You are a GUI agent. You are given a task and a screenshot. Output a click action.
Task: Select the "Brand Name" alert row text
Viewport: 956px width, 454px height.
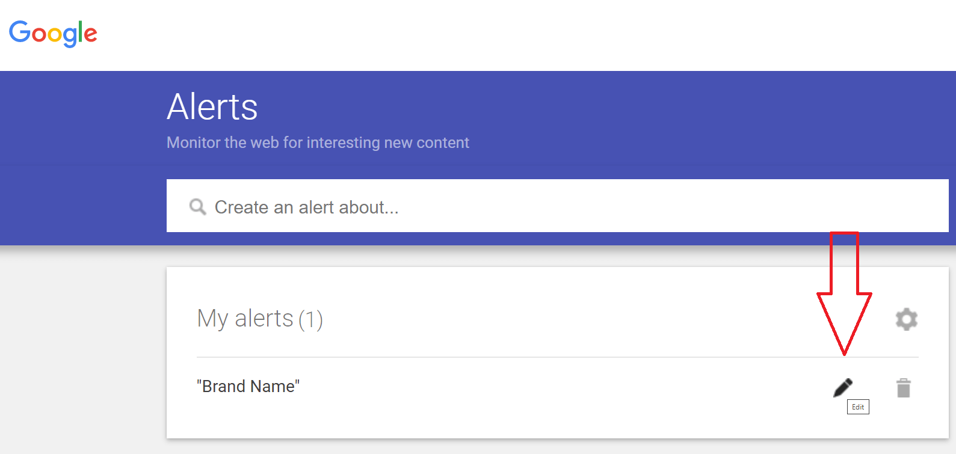(248, 386)
